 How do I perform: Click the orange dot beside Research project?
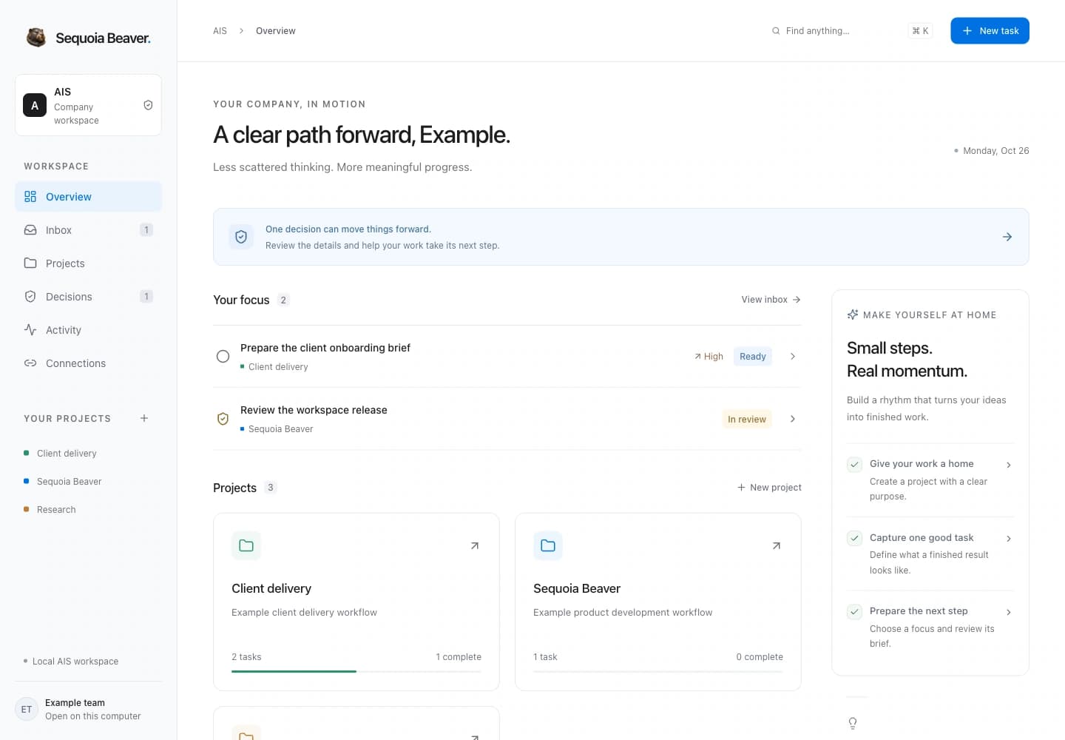27,509
